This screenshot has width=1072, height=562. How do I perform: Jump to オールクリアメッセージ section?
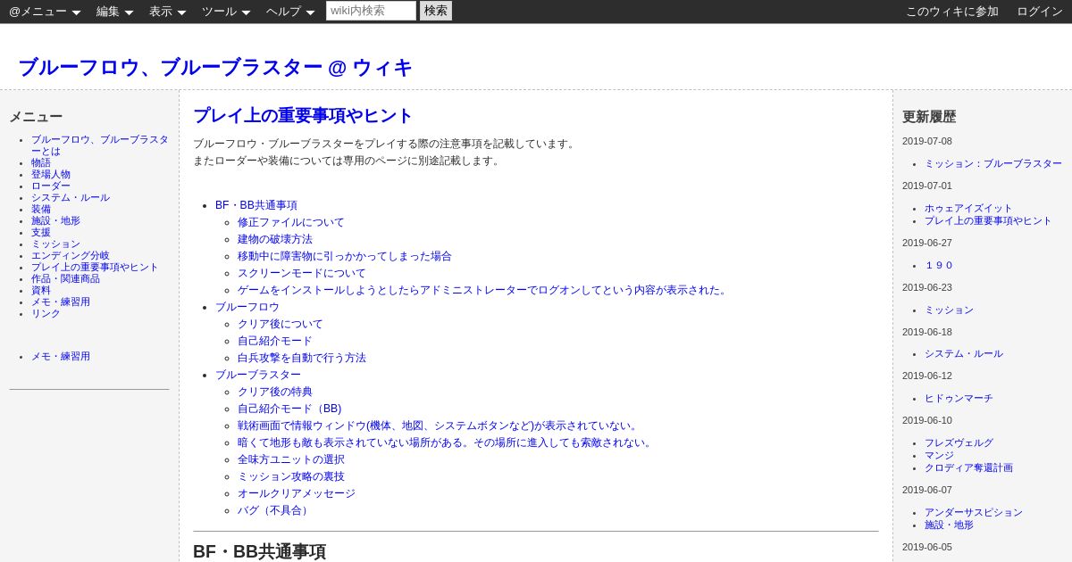(297, 493)
